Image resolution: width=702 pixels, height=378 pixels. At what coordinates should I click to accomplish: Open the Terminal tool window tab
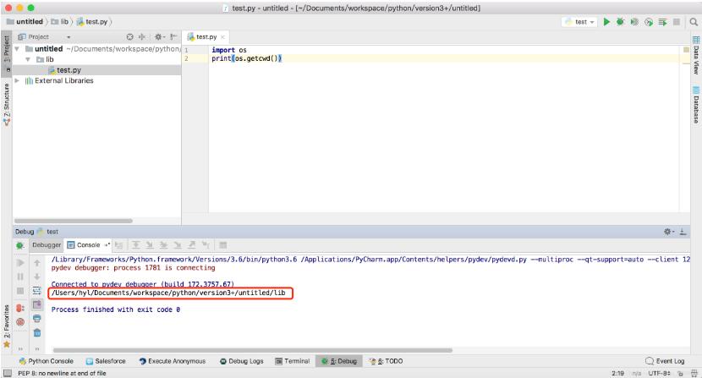point(292,361)
